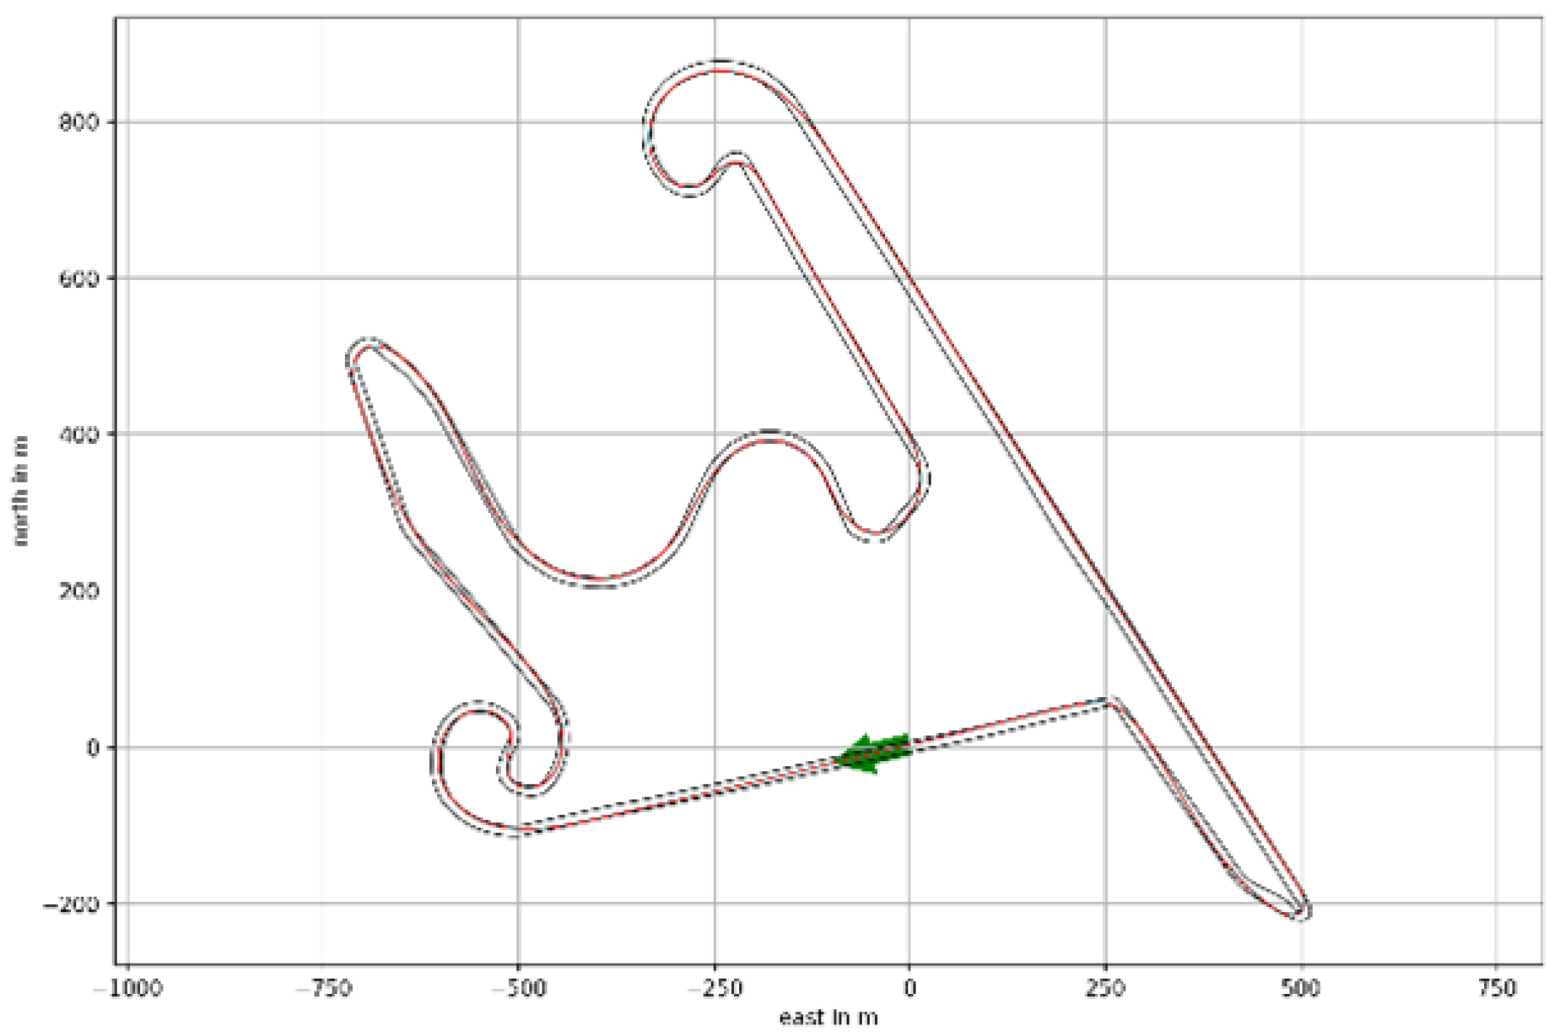1556x1036 pixels.
Task: Click the 800 tick label on y-axis
Action: (x=78, y=122)
